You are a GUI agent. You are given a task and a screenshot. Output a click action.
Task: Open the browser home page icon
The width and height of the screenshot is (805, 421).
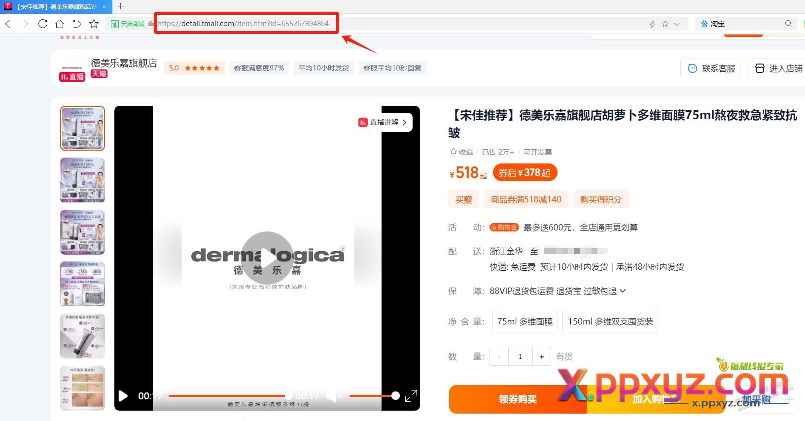click(60, 24)
